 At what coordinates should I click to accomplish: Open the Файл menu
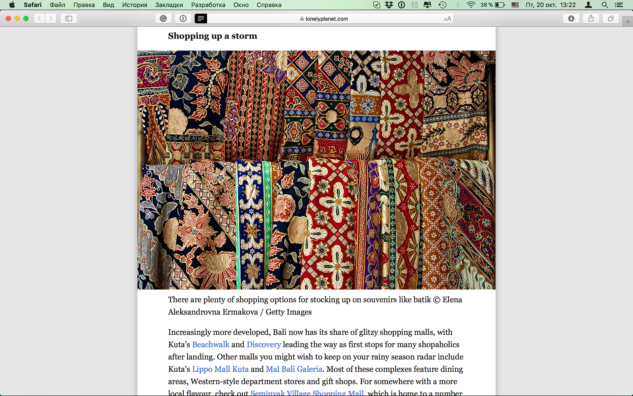[x=58, y=5]
